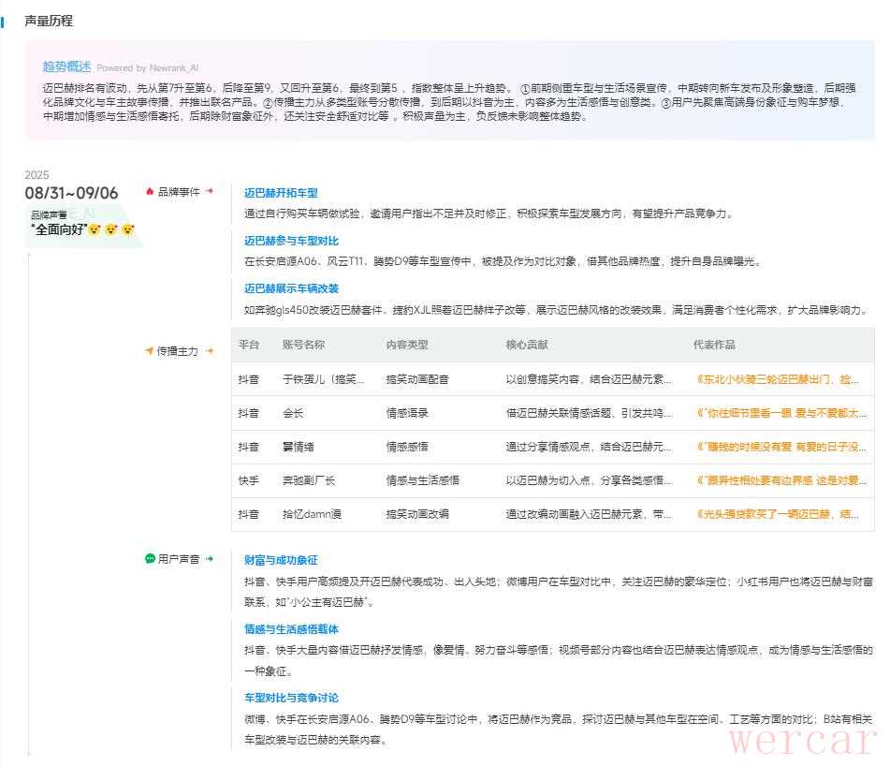
Task: Open the 车型对比与竞争讨论 topic heading
Action: (x=291, y=698)
